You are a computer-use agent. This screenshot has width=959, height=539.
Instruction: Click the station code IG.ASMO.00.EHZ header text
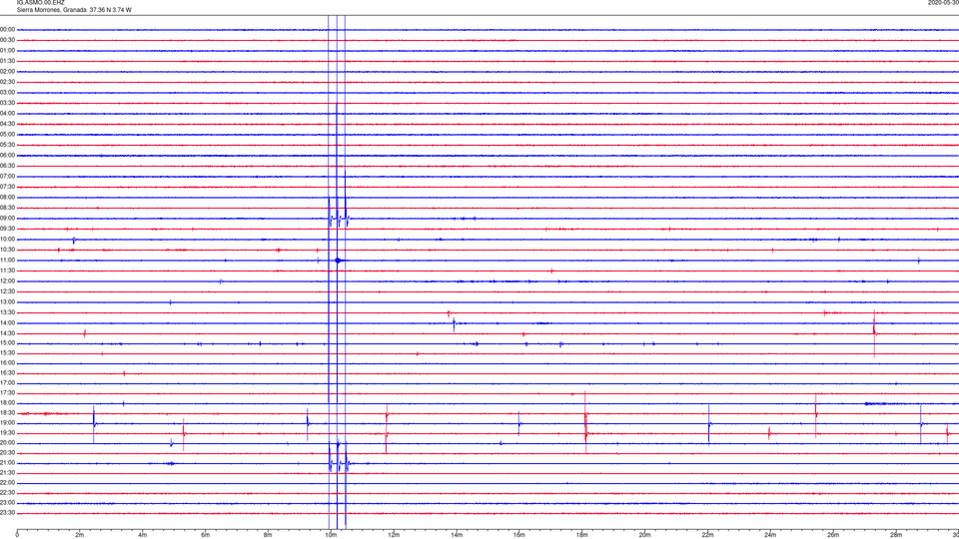click(x=40, y=2)
